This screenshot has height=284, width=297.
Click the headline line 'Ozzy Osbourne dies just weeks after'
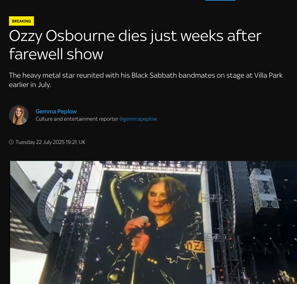(135, 36)
